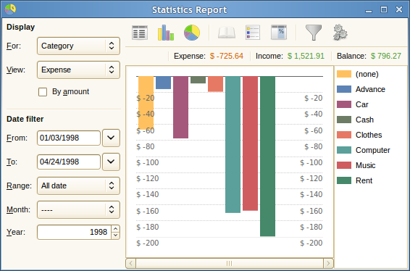Click the Rent legend color swatch
The height and width of the screenshot is (271, 410).
point(344,180)
